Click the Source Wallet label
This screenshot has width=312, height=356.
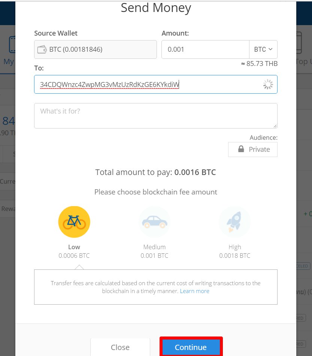coord(56,33)
